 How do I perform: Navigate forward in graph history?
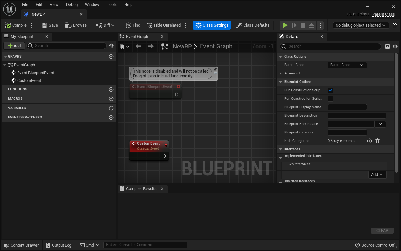tap(151, 46)
